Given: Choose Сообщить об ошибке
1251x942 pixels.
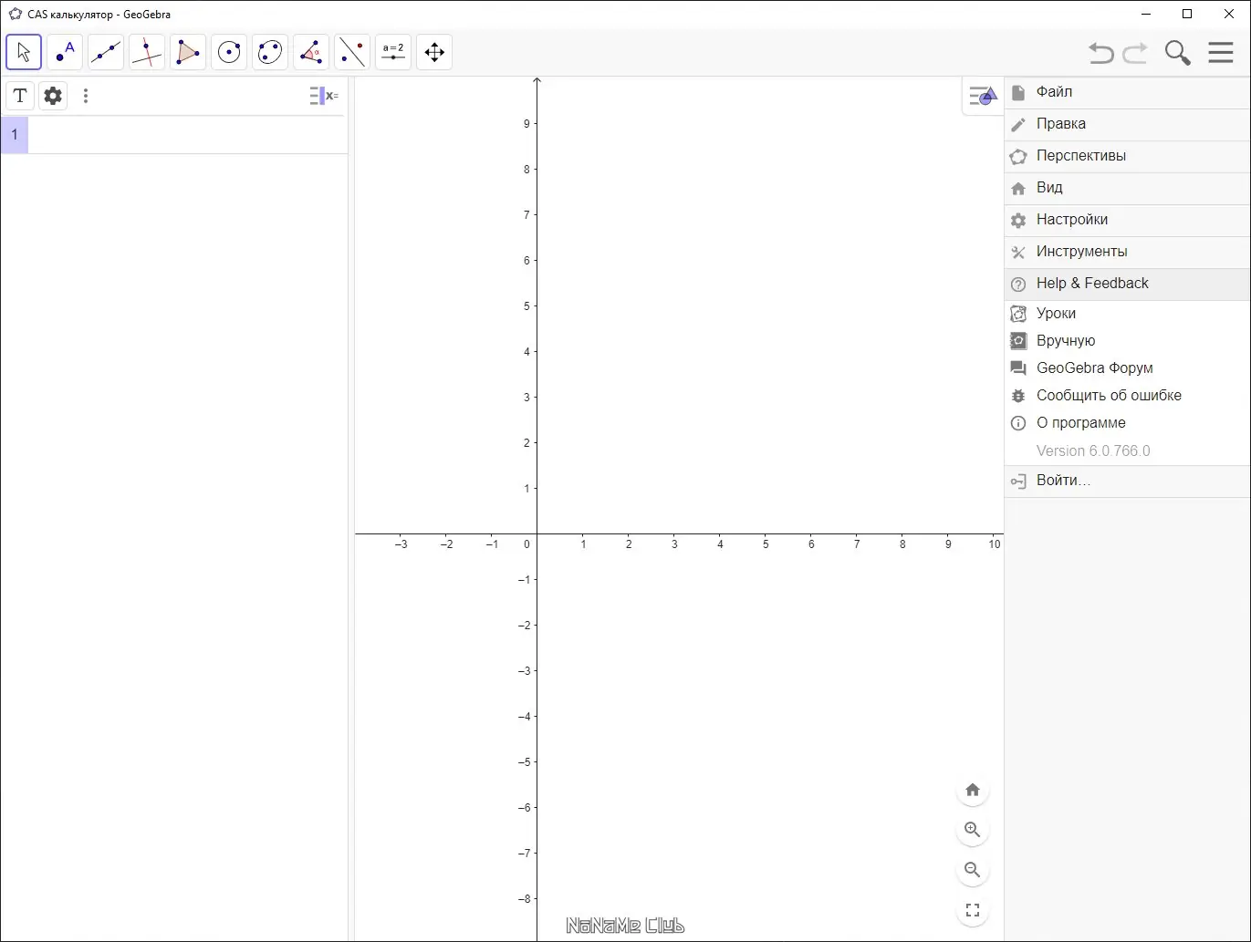Looking at the screenshot, I should point(1128,396).
